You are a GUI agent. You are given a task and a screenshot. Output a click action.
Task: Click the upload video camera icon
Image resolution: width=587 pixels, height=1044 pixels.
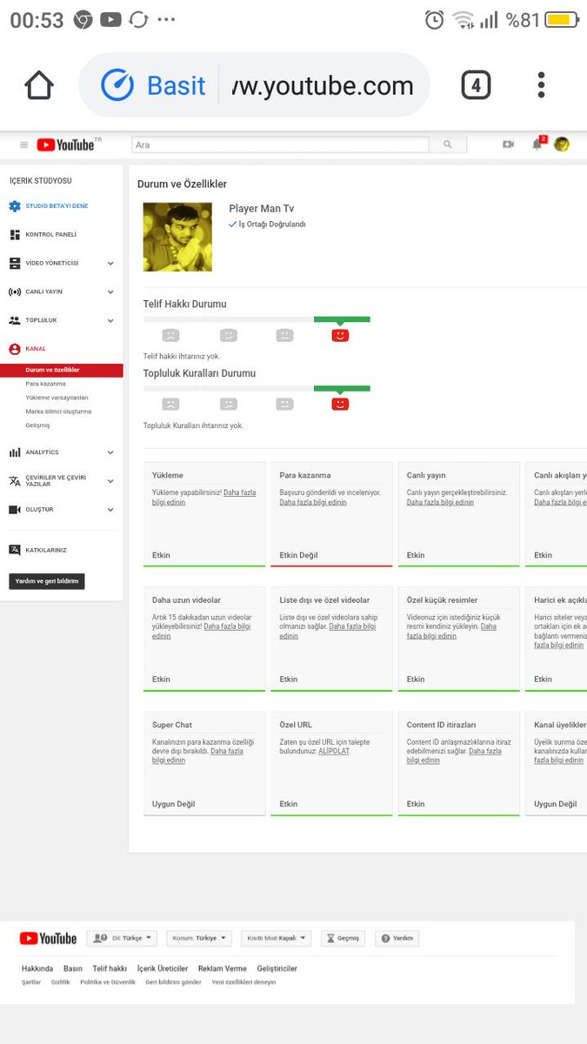509,144
